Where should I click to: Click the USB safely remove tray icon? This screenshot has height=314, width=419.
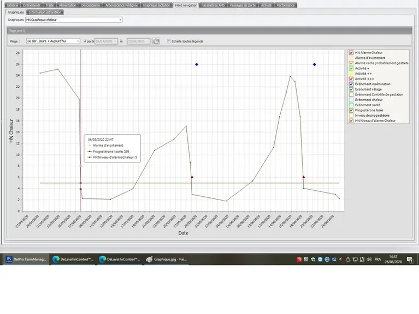click(x=348, y=259)
